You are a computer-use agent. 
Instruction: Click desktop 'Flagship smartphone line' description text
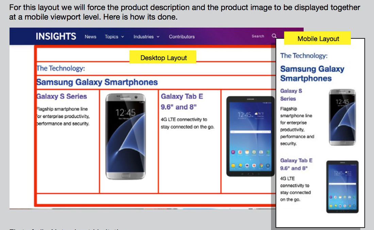click(63, 116)
